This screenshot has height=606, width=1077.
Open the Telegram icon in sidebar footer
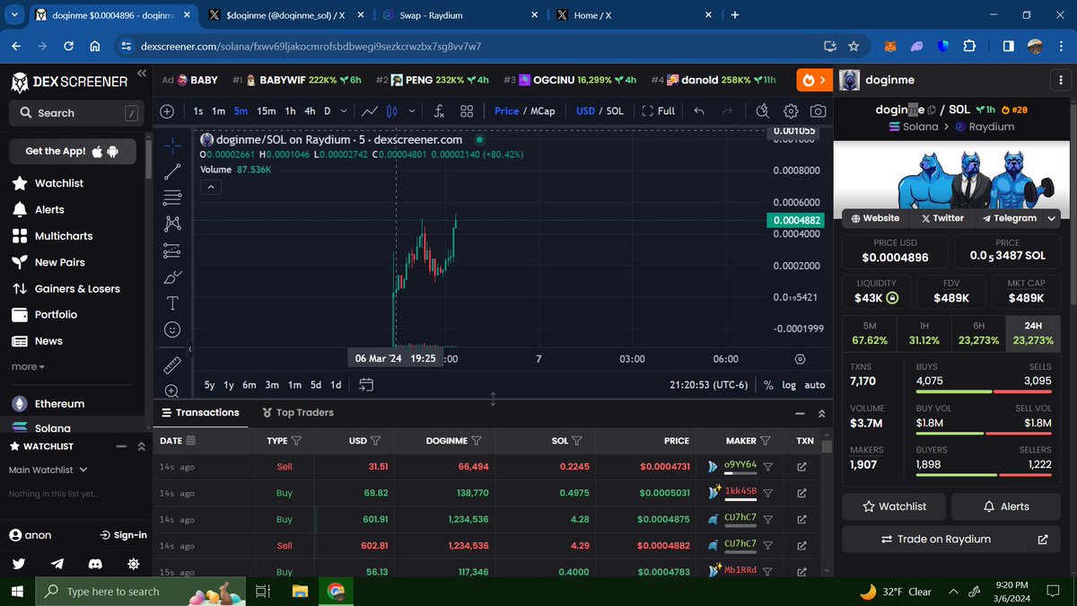[x=57, y=563]
